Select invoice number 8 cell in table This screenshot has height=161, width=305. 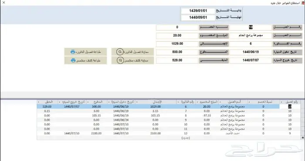click(x=186, y=116)
